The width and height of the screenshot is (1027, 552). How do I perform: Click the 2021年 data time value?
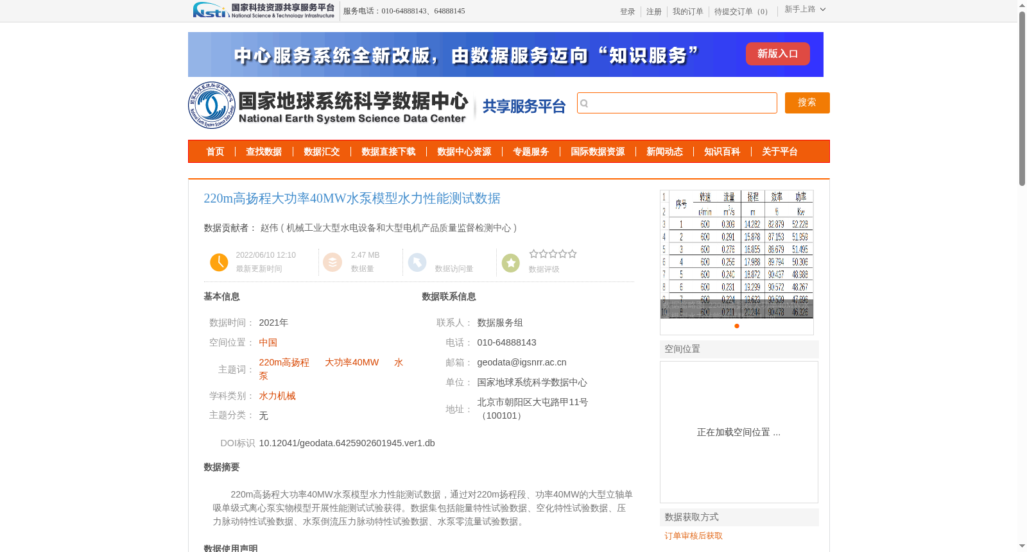tap(273, 323)
